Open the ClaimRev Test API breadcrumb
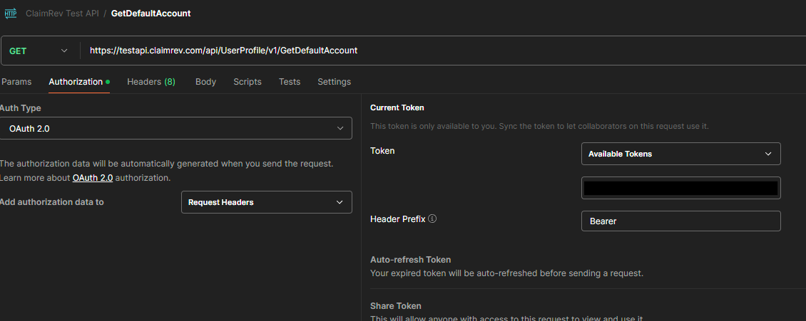This screenshot has width=806, height=321. coord(62,14)
